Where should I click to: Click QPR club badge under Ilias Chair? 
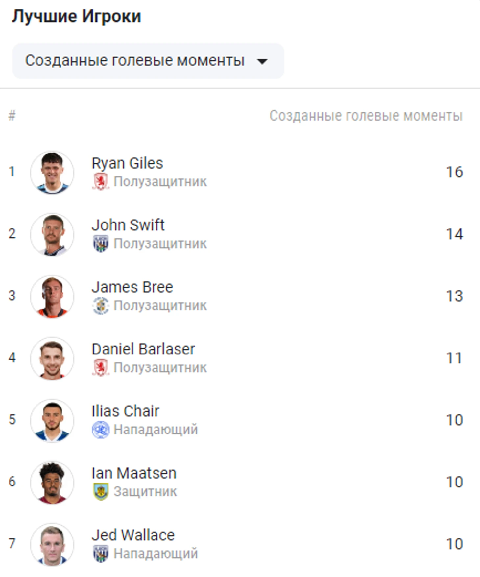click(x=101, y=430)
